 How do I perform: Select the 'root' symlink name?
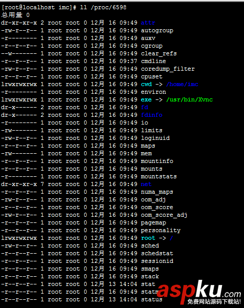148,238
